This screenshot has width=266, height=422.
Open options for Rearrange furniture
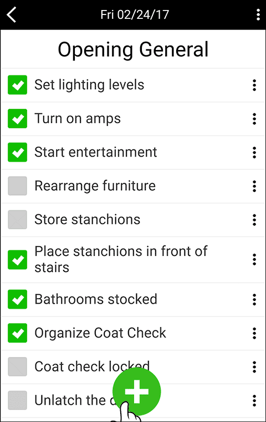pyautogui.click(x=254, y=186)
